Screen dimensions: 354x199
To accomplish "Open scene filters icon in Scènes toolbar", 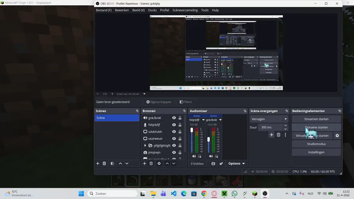I will [112, 163].
